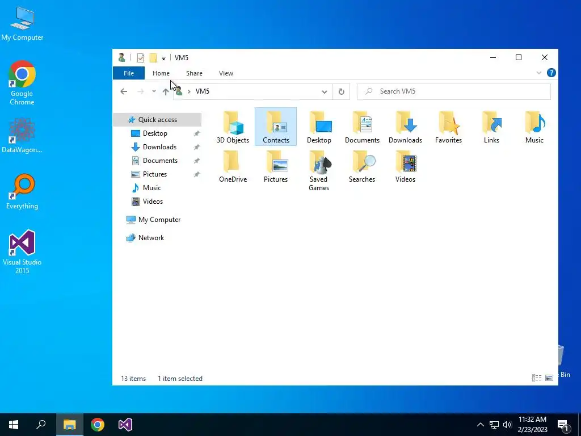Open the File ribbon tab

click(129, 73)
